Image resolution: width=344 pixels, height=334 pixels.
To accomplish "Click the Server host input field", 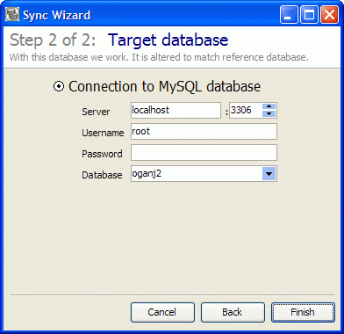I will click(x=176, y=111).
